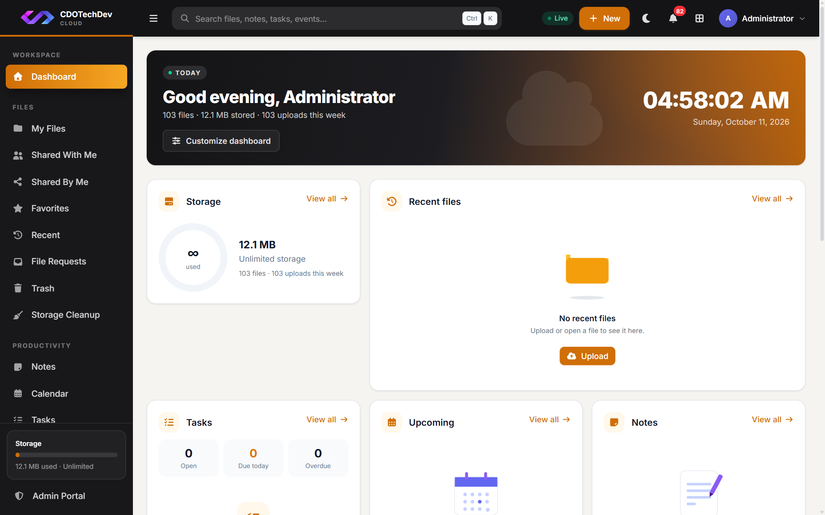Click the sidebar Notes icon
The width and height of the screenshot is (825, 515).
tap(18, 367)
